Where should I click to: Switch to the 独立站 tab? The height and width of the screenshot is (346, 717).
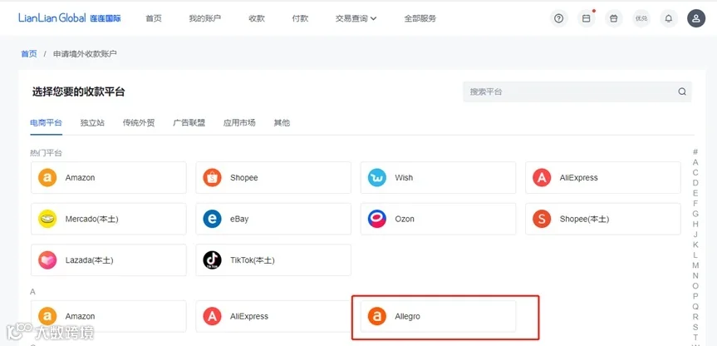92,122
